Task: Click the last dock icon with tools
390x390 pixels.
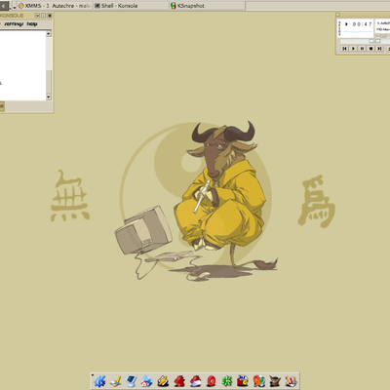Action: [291, 381]
